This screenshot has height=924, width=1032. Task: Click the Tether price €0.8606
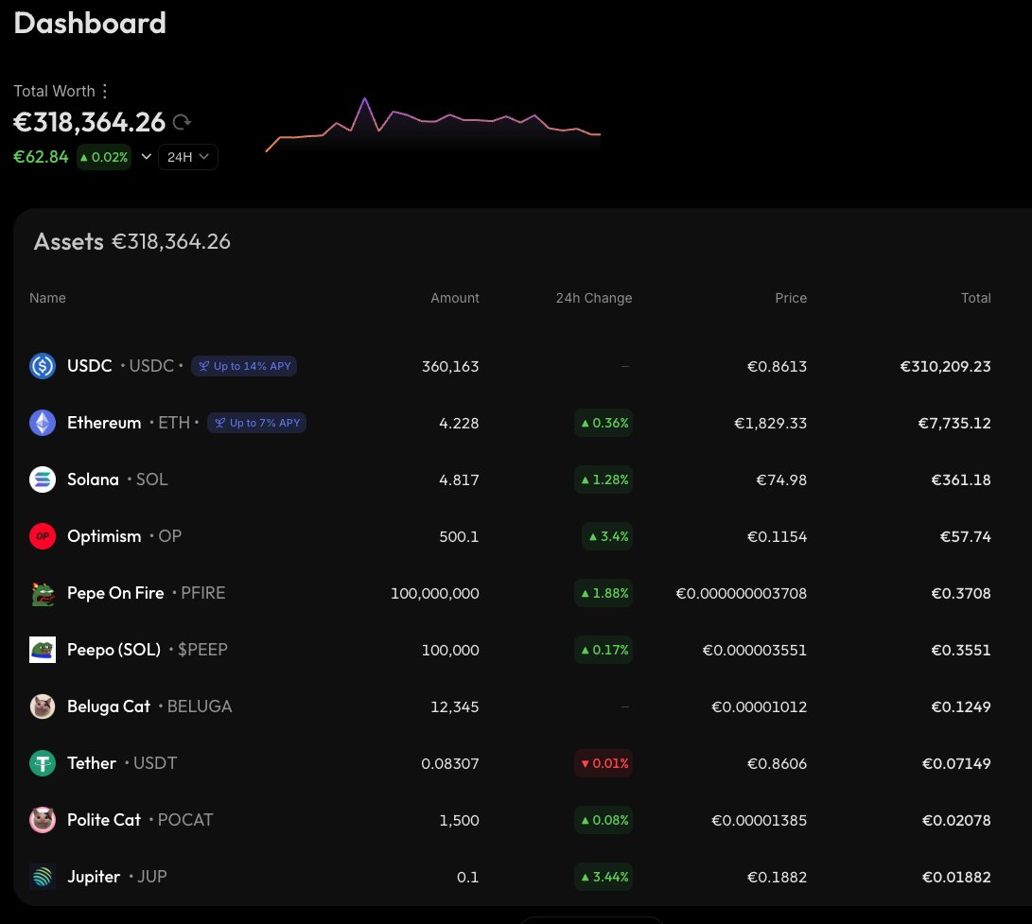777,763
